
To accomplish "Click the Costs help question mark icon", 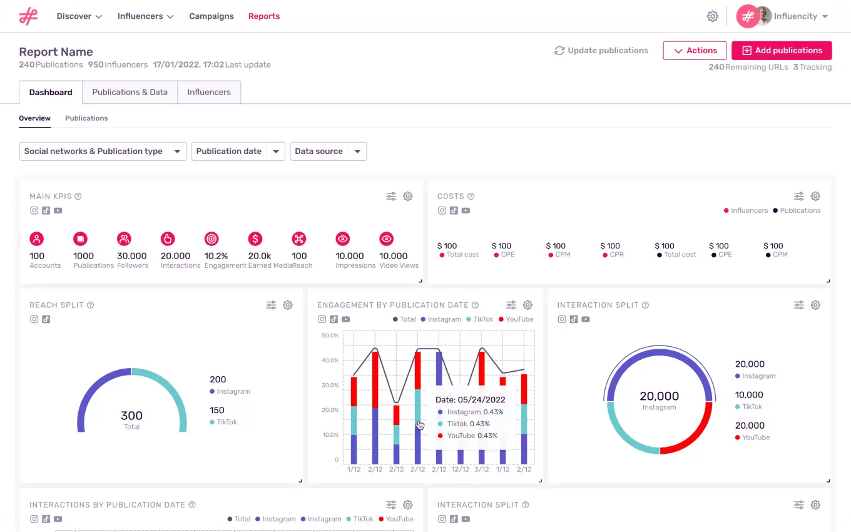I will 471,196.
